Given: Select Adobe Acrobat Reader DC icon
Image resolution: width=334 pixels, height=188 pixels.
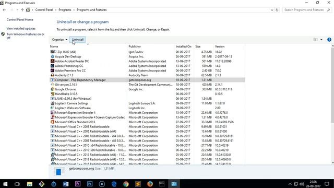Looking at the screenshot, I should point(52,61).
